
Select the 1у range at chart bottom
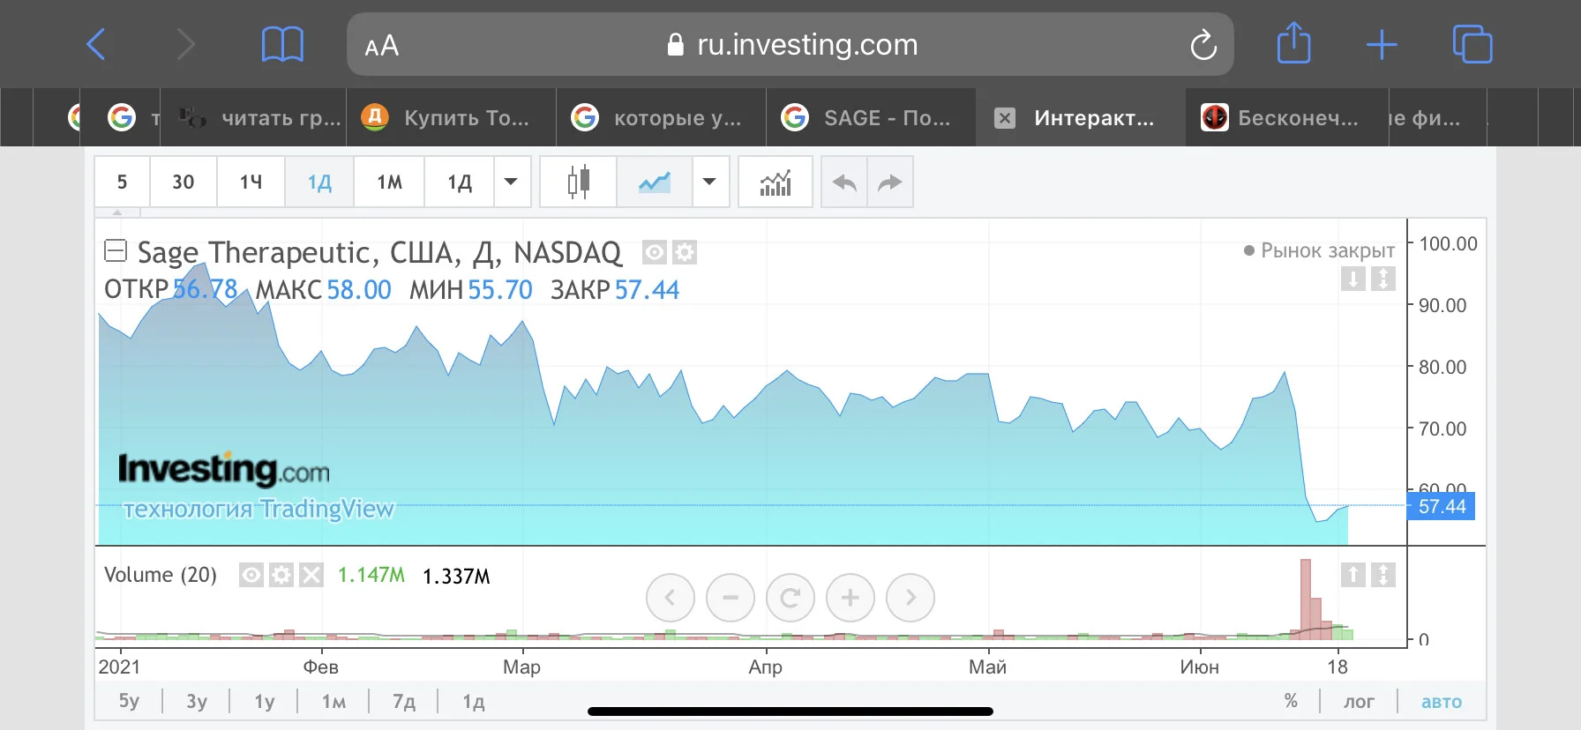[x=264, y=702]
